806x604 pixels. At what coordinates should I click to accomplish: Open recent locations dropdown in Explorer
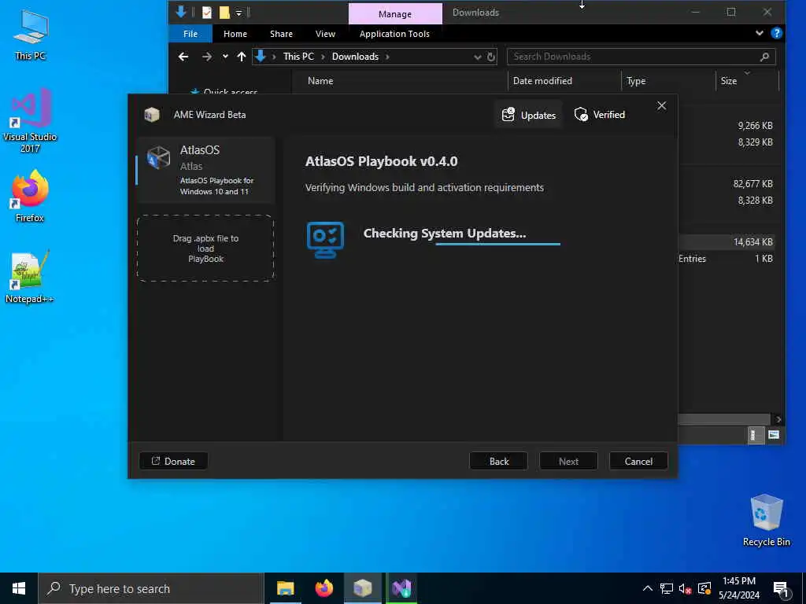225,57
